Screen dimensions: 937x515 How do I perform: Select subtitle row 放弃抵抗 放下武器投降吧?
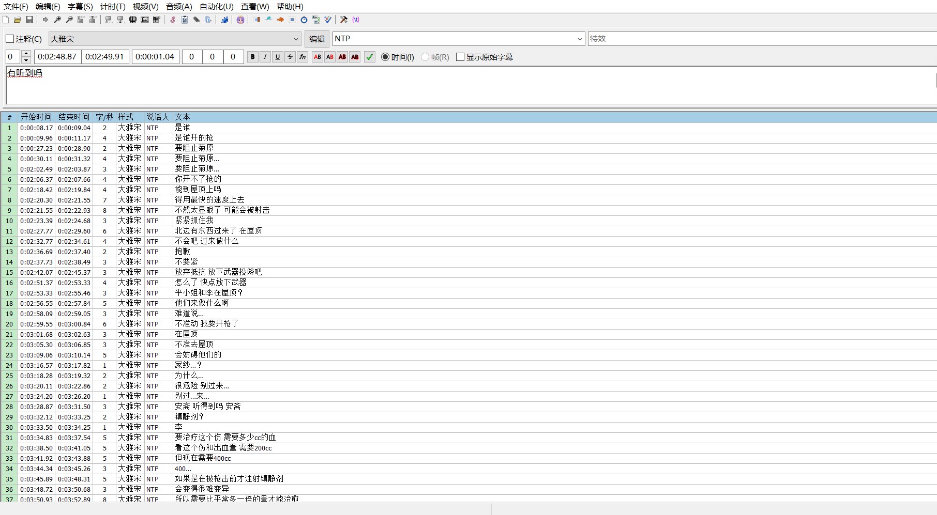(x=469, y=272)
